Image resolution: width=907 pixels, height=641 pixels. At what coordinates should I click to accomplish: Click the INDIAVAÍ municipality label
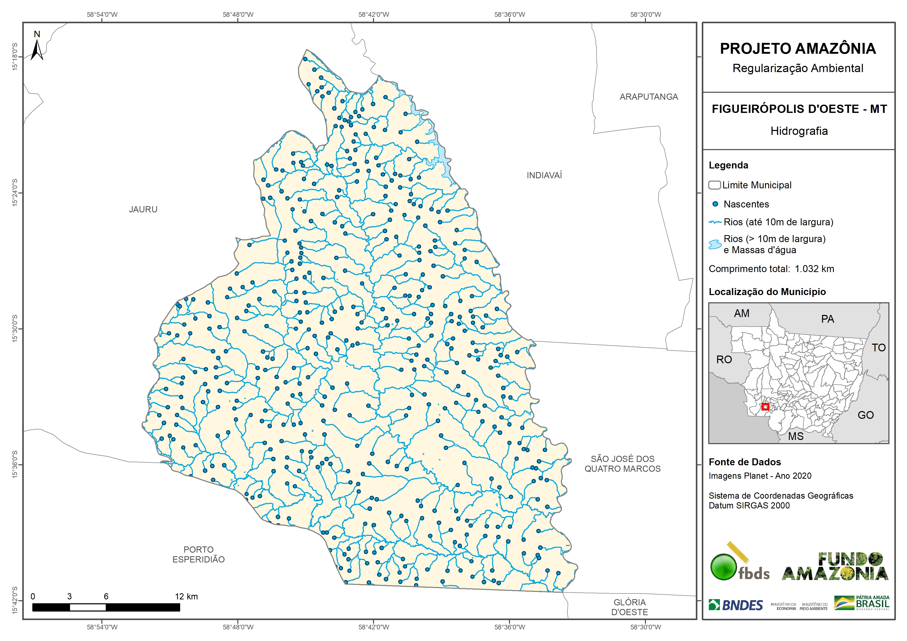coord(544,175)
